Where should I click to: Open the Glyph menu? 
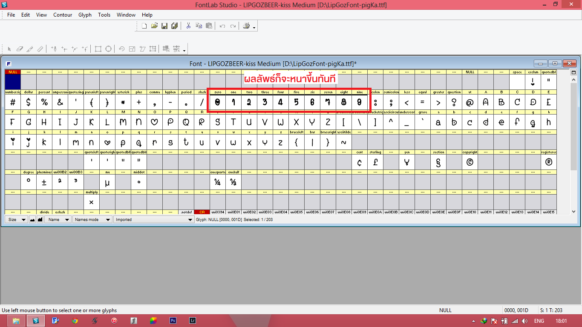pyautogui.click(x=85, y=14)
